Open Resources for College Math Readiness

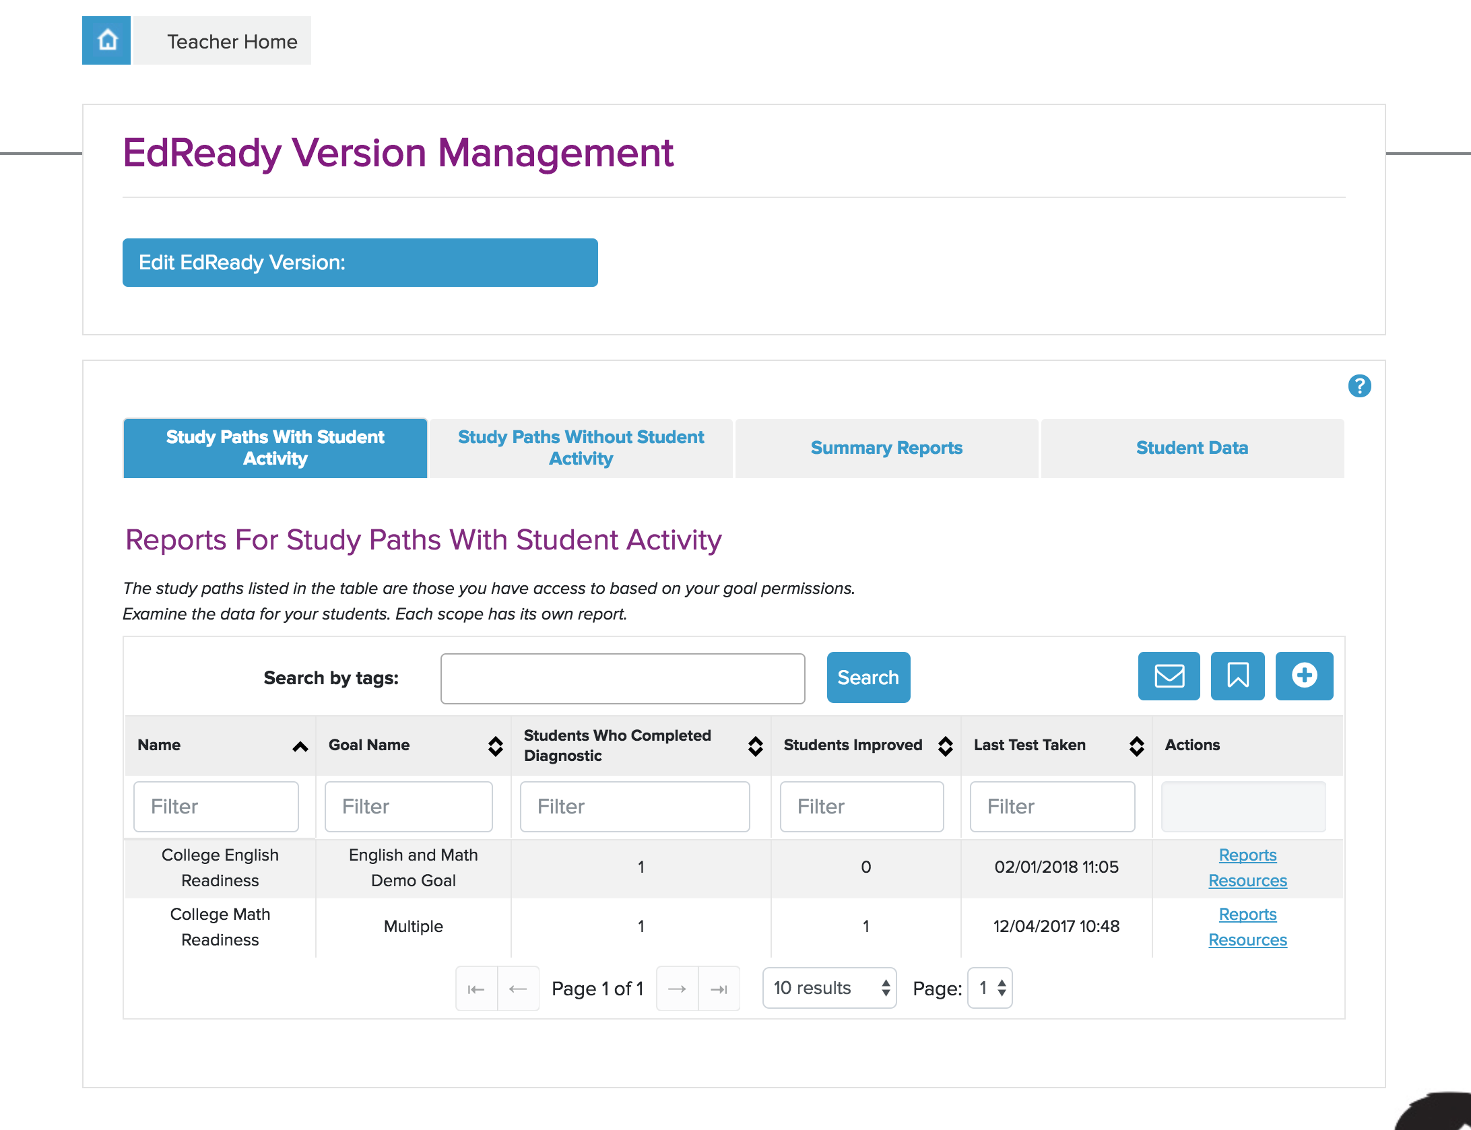click(1247, 939)
